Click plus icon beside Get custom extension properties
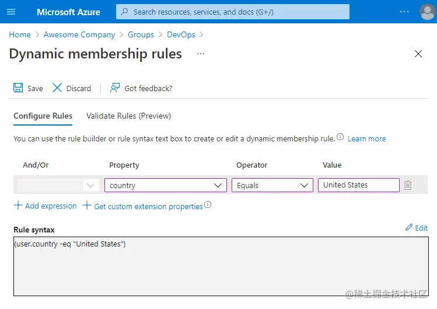 click(87, 205)
